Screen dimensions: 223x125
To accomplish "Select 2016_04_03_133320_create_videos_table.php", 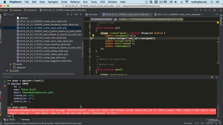I will click(x=43, y=54).
